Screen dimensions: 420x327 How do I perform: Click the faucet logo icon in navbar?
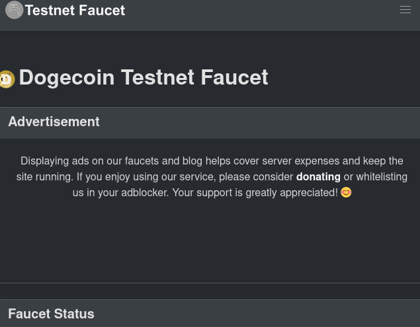tap(14, 10)
